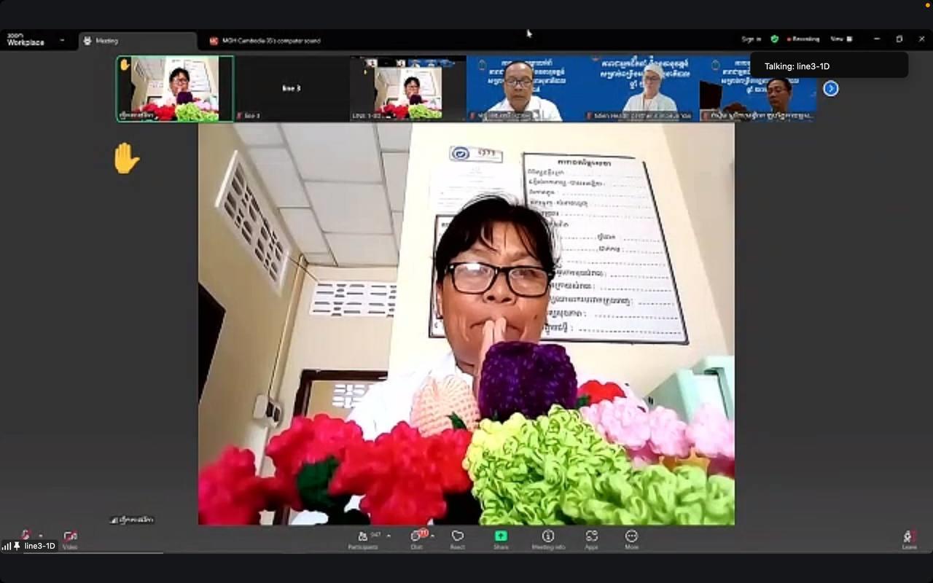Expand the Chat options arrow
Viewport: 933px width, 583px height.
[433, 536]
